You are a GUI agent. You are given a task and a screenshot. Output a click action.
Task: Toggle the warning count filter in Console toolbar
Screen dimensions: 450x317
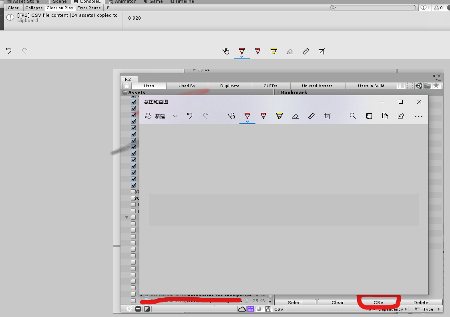tap(439, 8)
